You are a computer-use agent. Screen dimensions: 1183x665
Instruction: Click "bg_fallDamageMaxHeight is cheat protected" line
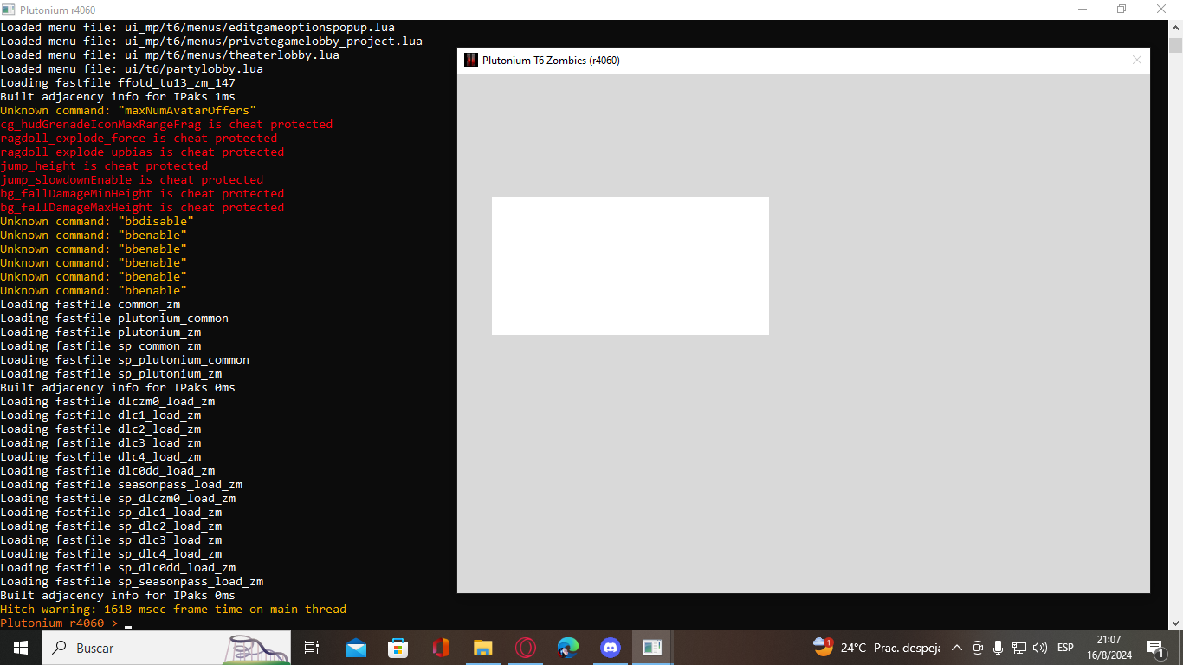click(142, 208)
